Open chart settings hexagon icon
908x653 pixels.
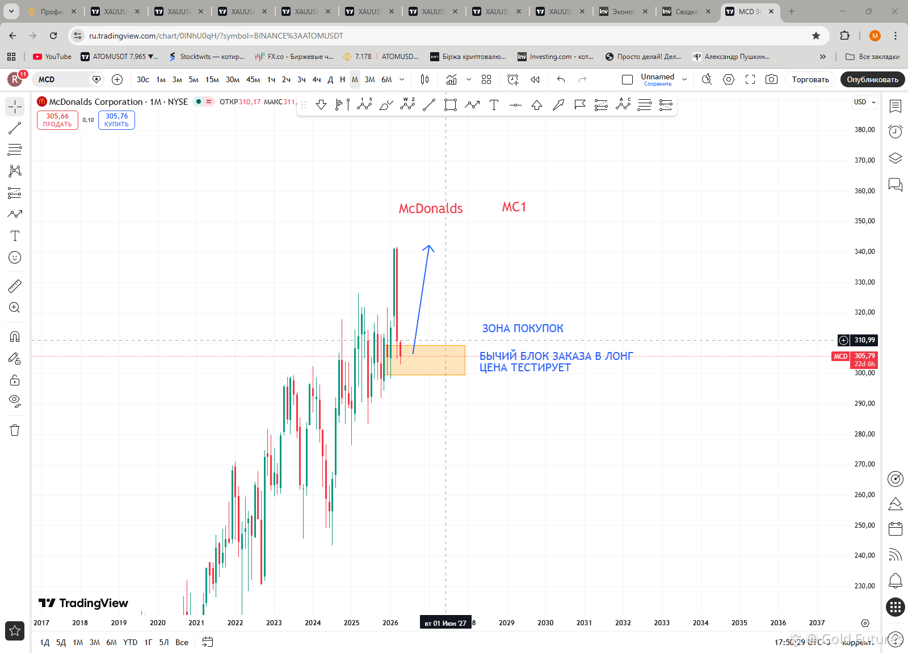point(729,79)
